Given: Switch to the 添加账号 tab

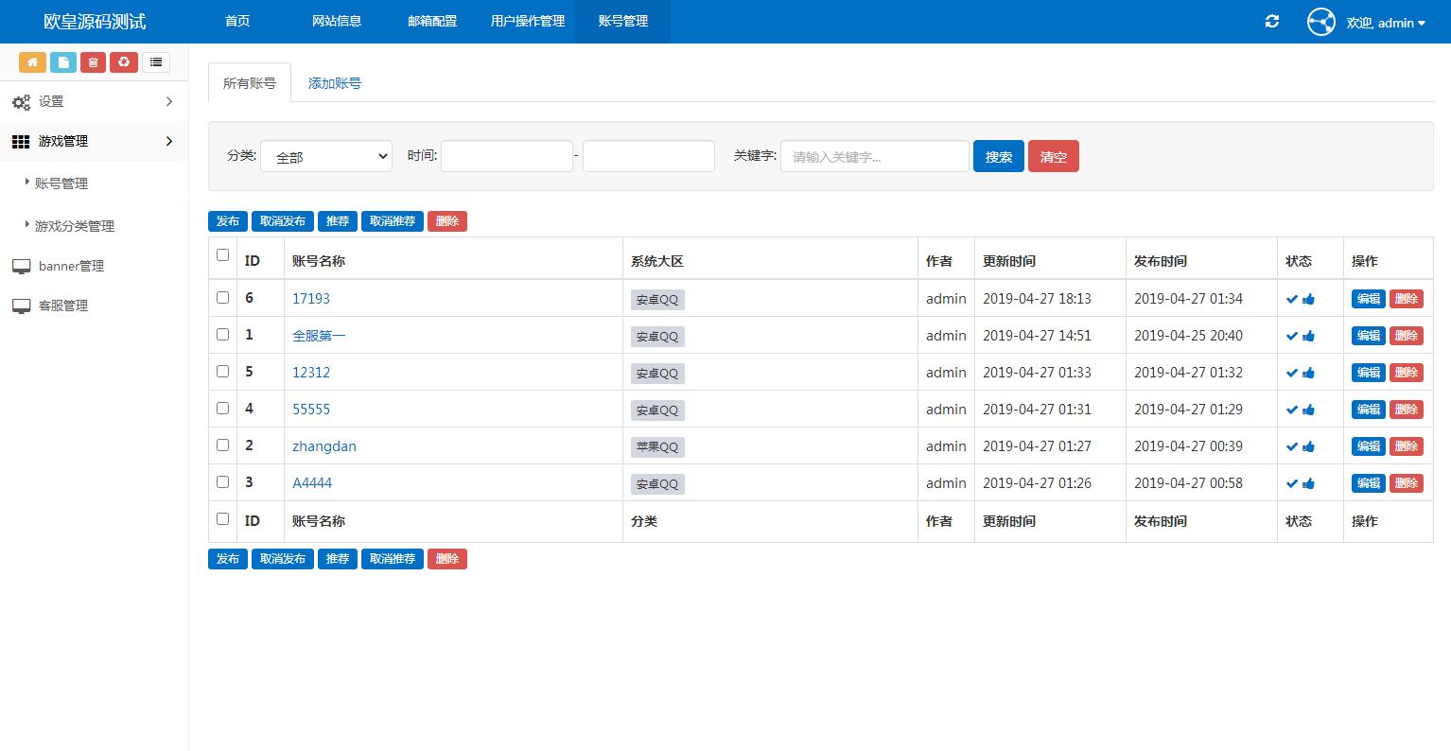Looking at the screenshot, I should point(335,83).
